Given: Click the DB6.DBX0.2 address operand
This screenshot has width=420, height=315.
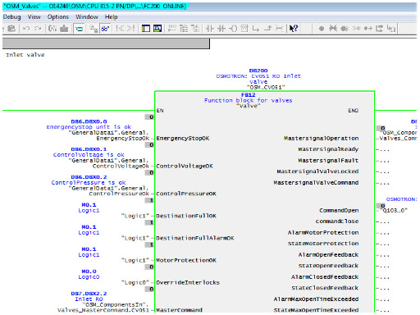Looking at the screenshot, I should pos(89,177).
